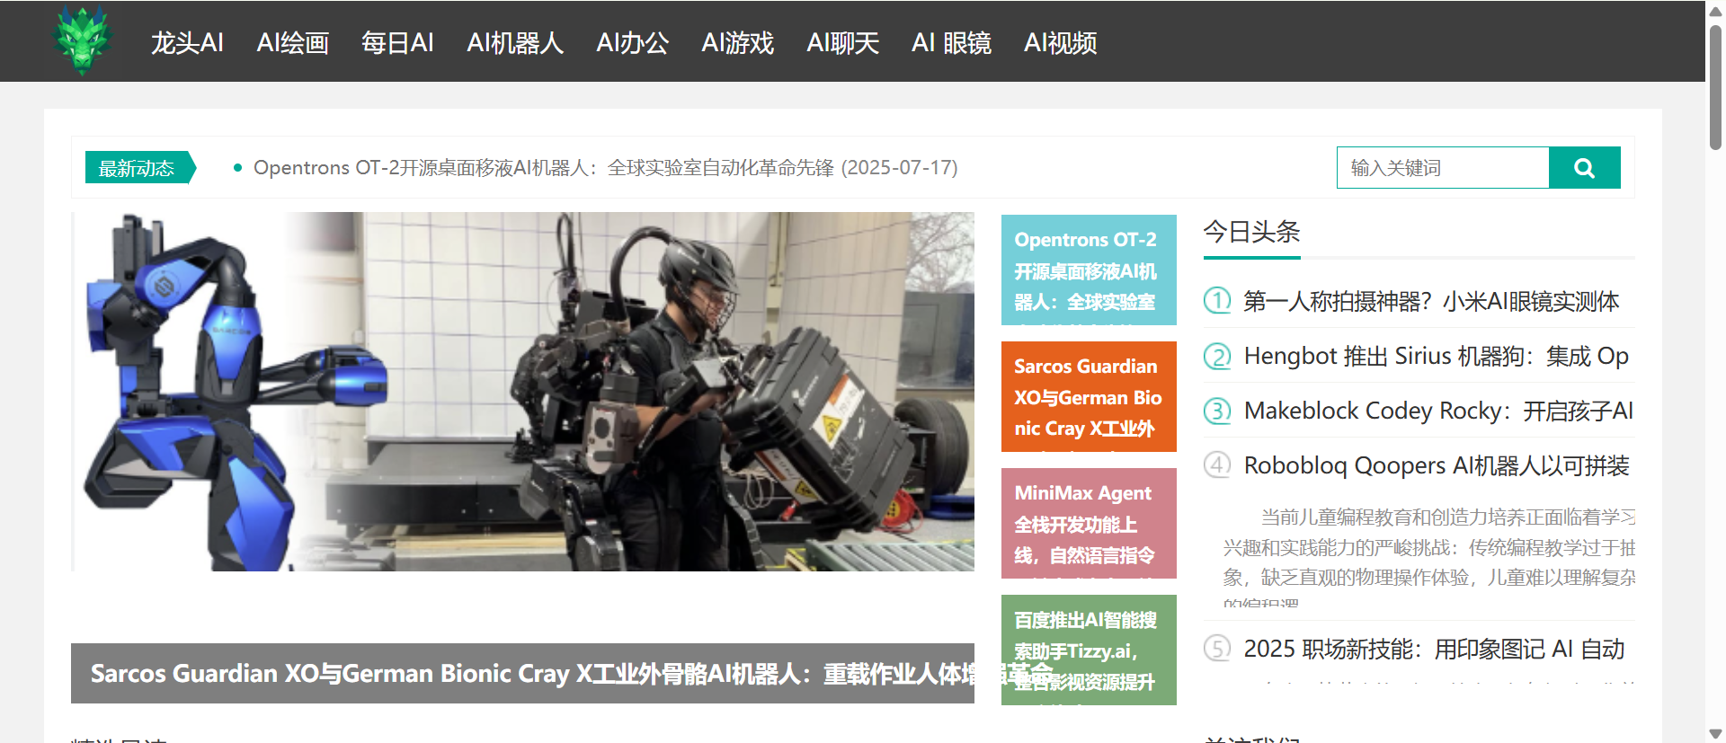Focus the 输入关键词 search field
This screenshot has width=1726, height=743.
1443,168
